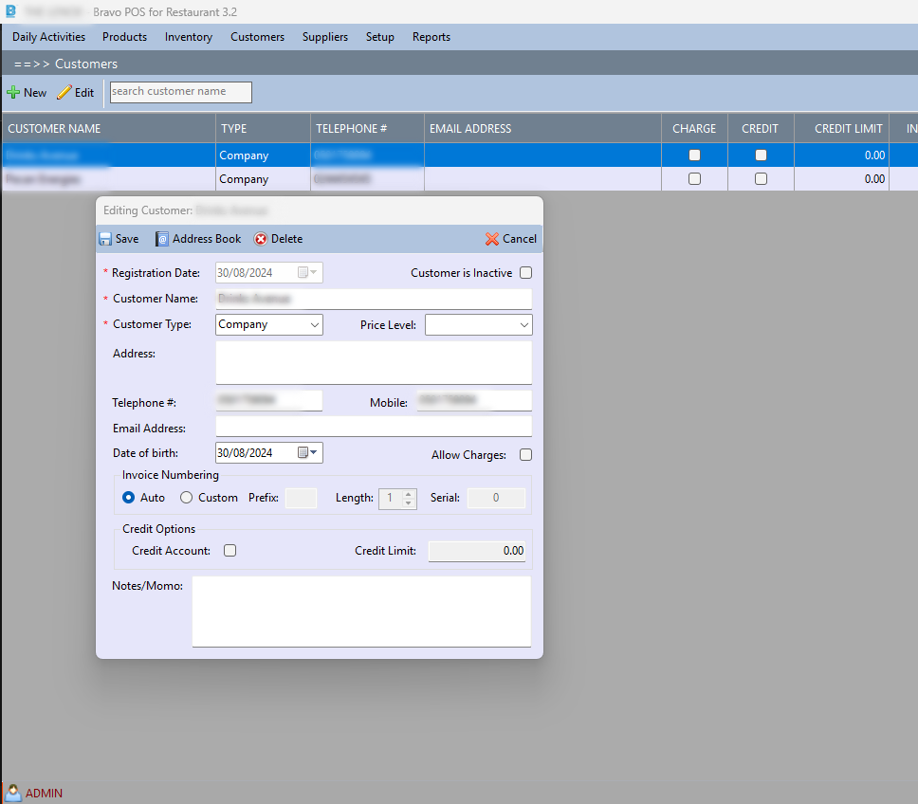Screen dimensions: 918x804
Task: Click the Cancel X icon
Action: coord(492,239)
